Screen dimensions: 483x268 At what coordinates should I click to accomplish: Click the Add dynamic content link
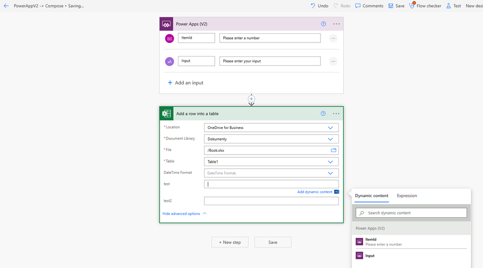tap(314, 192)
